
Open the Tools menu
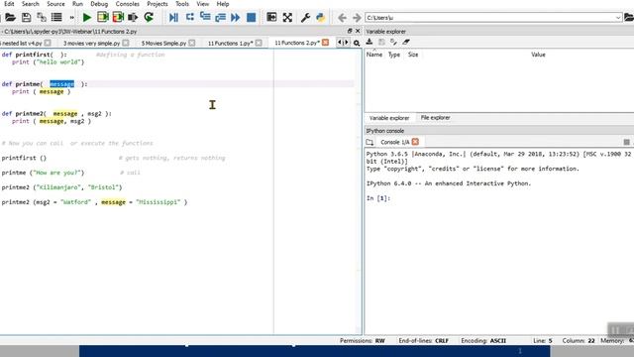click(x=182, y=4)
